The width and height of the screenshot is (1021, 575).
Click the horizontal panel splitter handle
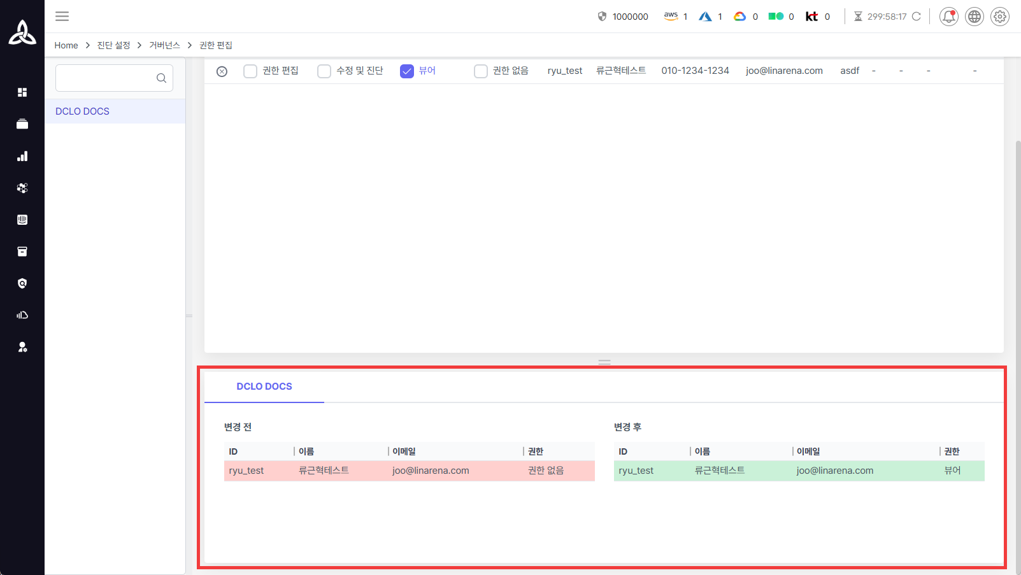coord(604,362)
